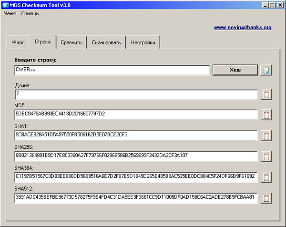
Task: Click inside the MD5 hash field
Action: 136,115
